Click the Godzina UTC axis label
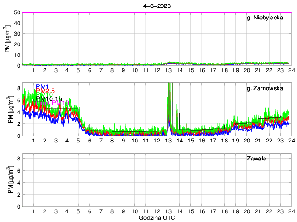Viewport: 297px width, 222px height. coord(157,217)
